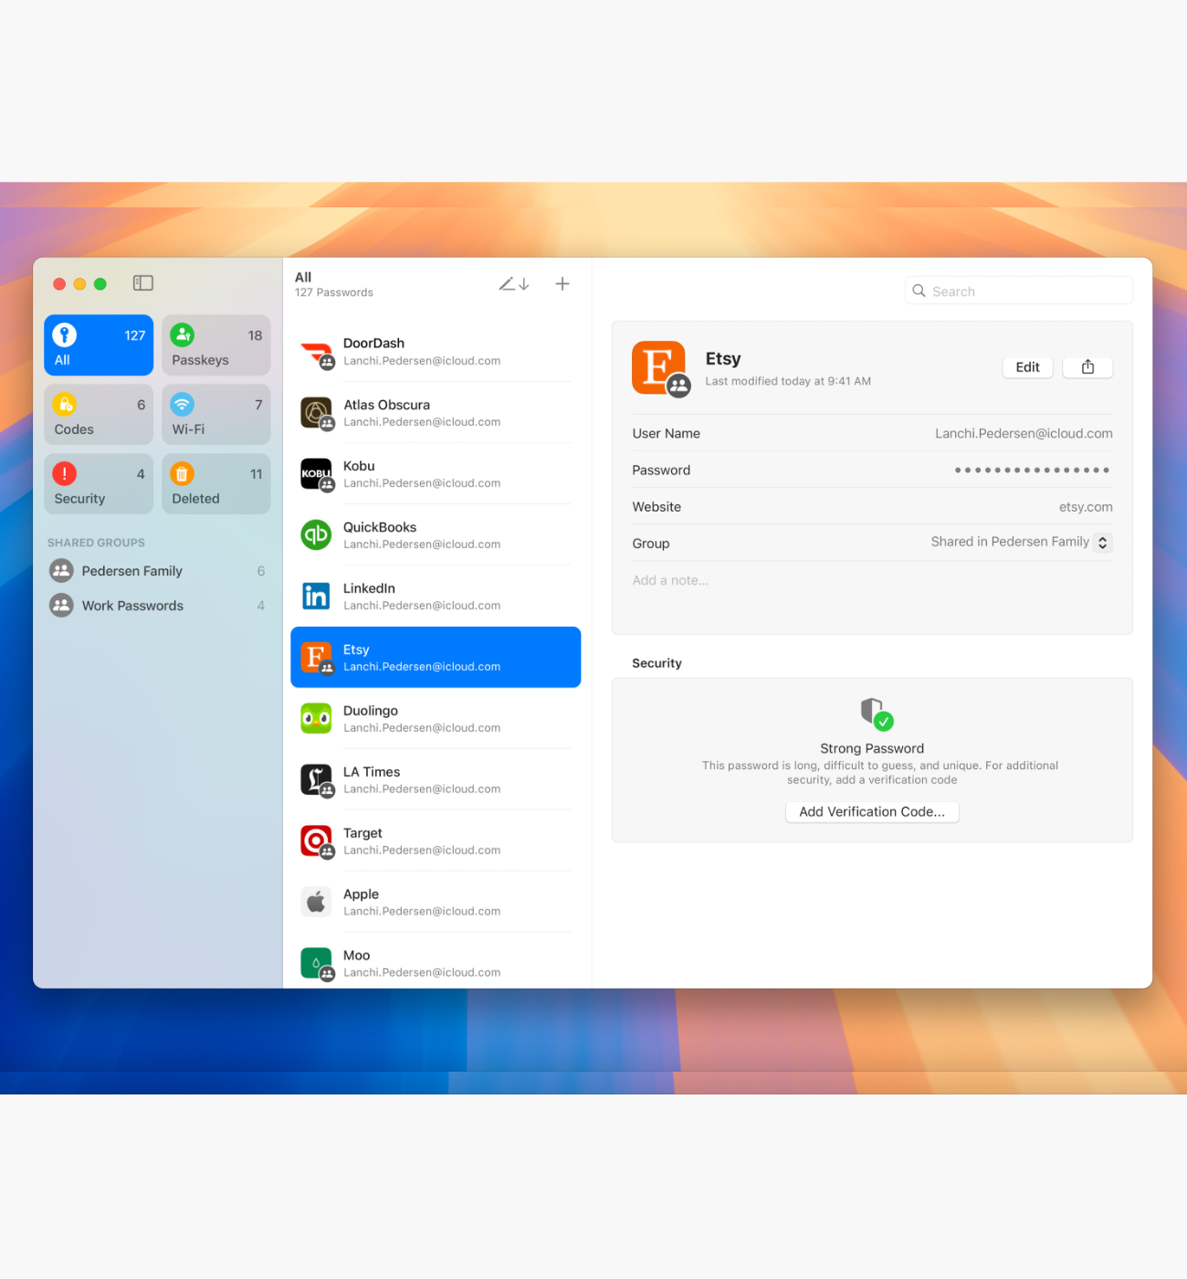Viewport: 1187px width, 1279px height.
Task: Toggle the sidebar with the panel icon
Action: click(143, 283)
